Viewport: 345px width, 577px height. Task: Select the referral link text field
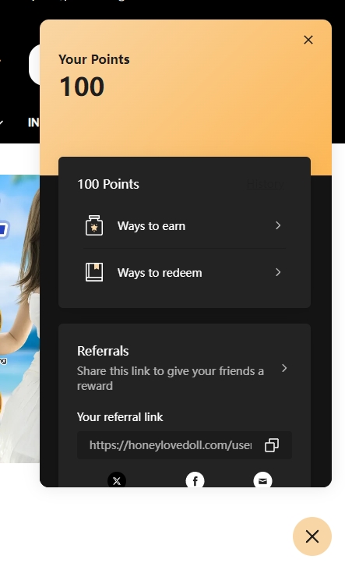185,445
